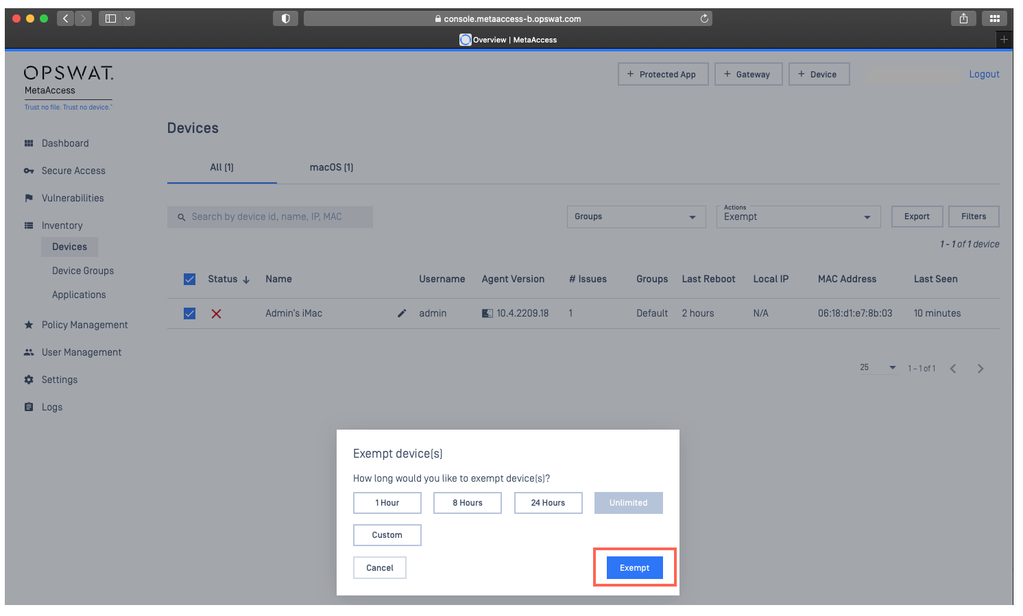Image resolution: width=1023 pixels, height=616 pixels.
Task: Go to next page of devices
Action: (980, 369)
